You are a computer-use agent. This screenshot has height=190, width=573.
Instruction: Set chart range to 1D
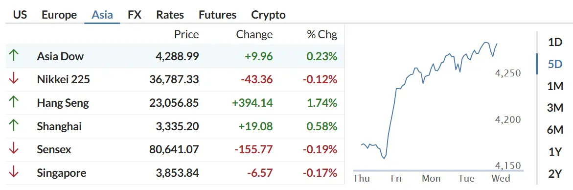[x=555, y=43]
